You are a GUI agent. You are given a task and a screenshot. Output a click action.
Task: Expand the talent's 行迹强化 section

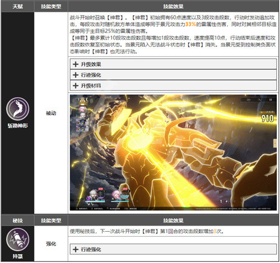tap(173, 75)
